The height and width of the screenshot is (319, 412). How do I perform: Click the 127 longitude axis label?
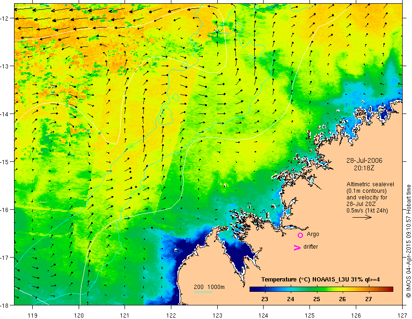coord(402,315)
